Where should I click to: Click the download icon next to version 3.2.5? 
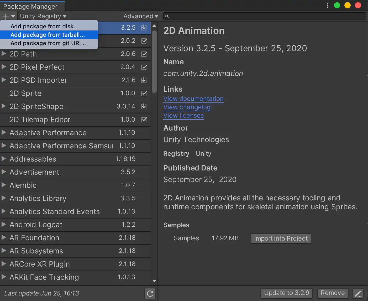144,28
